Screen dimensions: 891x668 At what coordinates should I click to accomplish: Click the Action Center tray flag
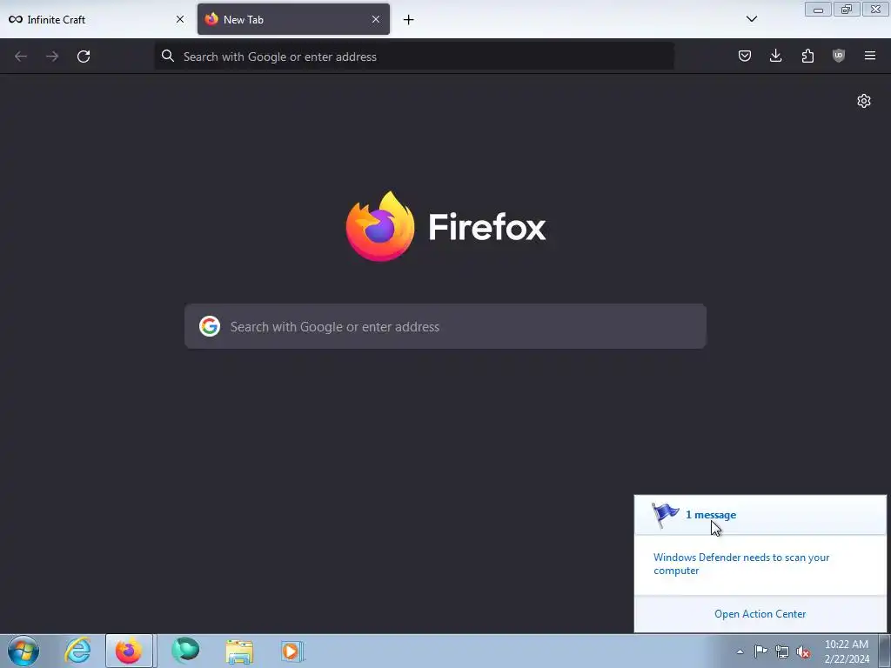pos(760,651)
